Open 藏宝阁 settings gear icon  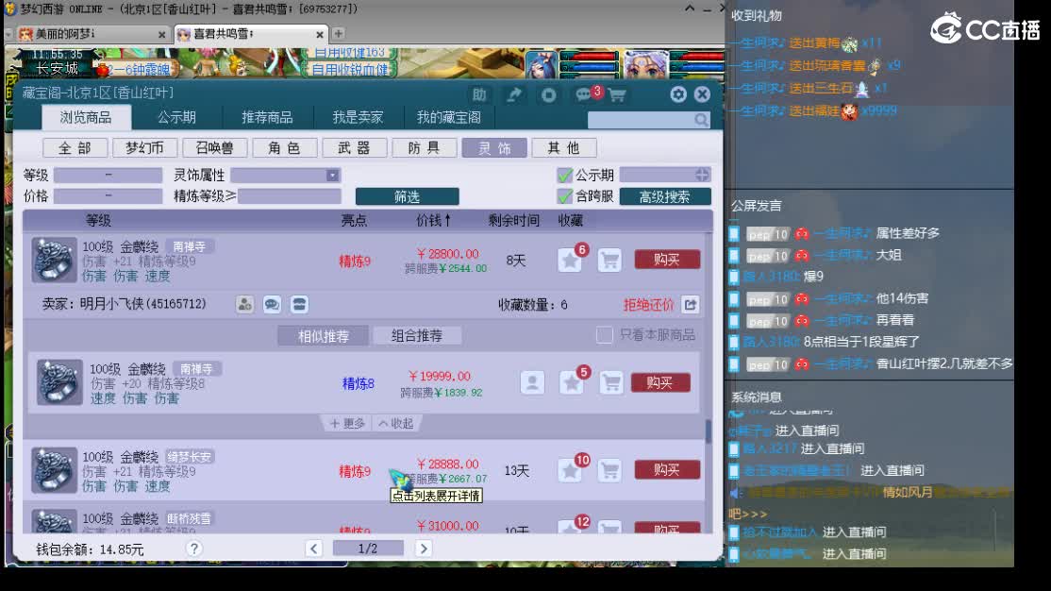pos(677,94)
